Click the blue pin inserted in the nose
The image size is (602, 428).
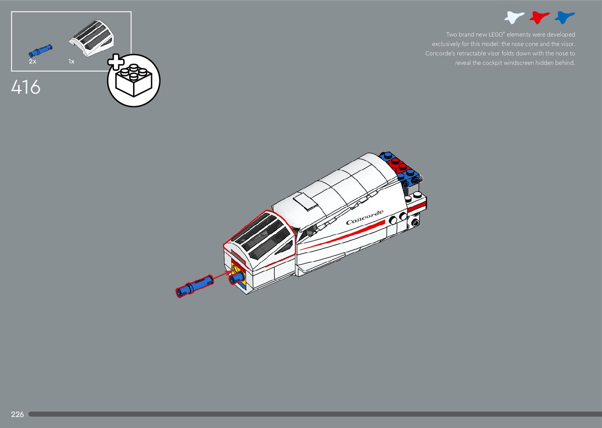coord(236,279)
